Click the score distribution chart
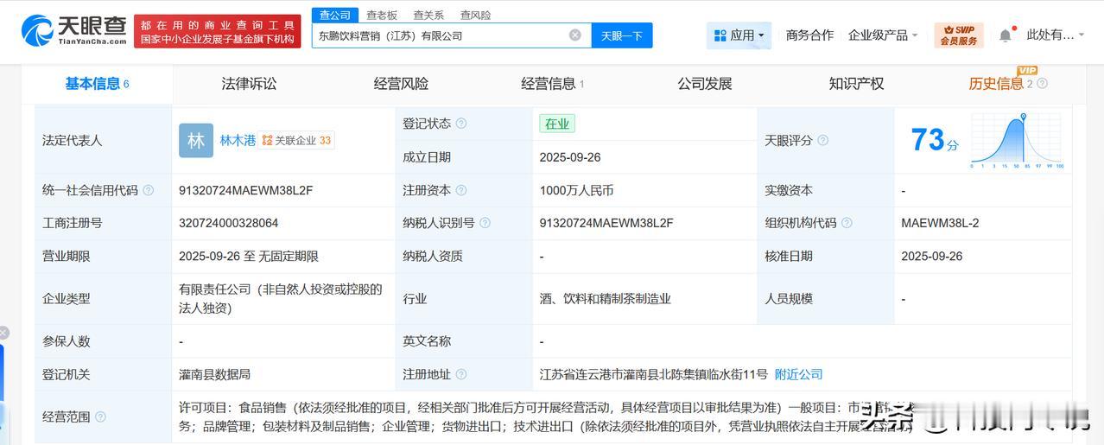This screenshot has height=445, width=1104. (x=1018, y=141)
